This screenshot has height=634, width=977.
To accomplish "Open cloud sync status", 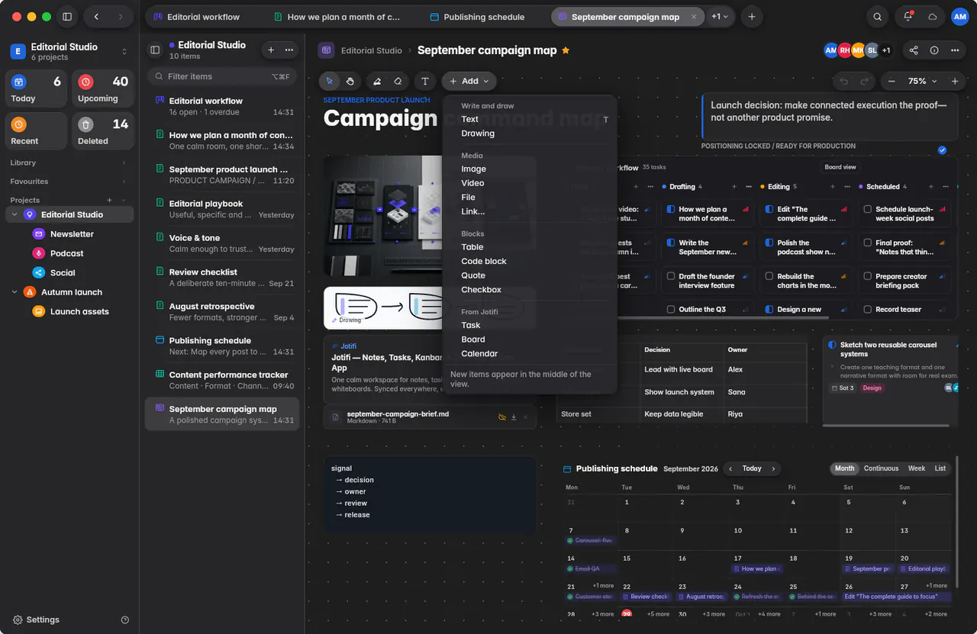I will (932, 17).
